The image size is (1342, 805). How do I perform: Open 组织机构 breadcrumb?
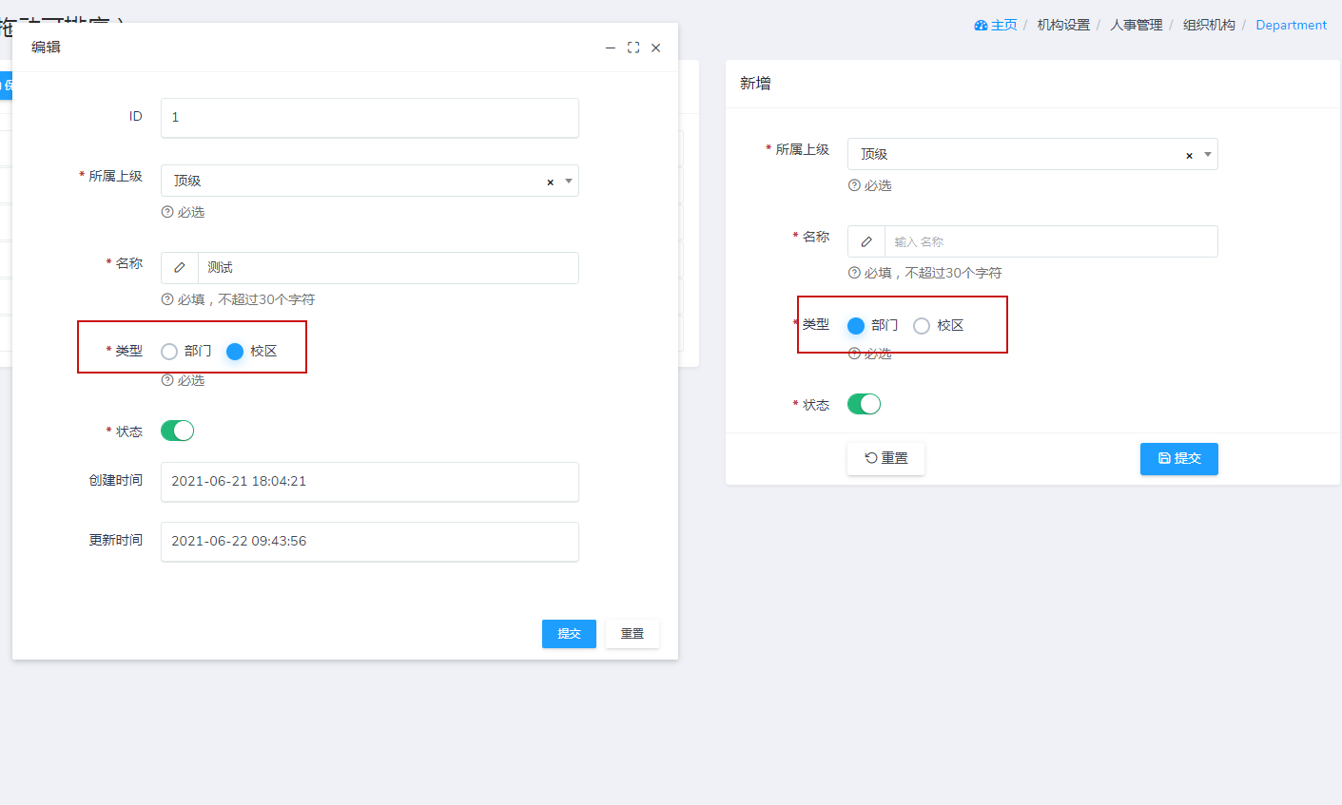1209,26
